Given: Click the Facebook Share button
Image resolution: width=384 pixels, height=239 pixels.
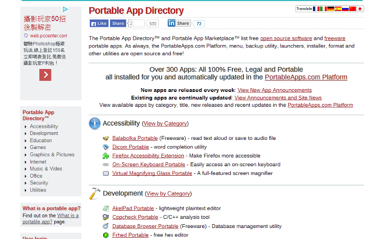Looking at the screenshot, I should click(x=118, y=23).
